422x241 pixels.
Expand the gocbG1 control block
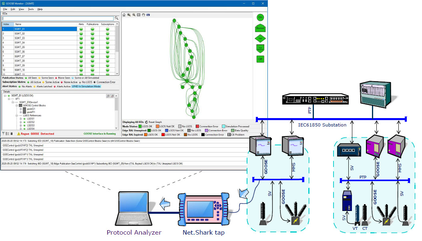(21, 109)
